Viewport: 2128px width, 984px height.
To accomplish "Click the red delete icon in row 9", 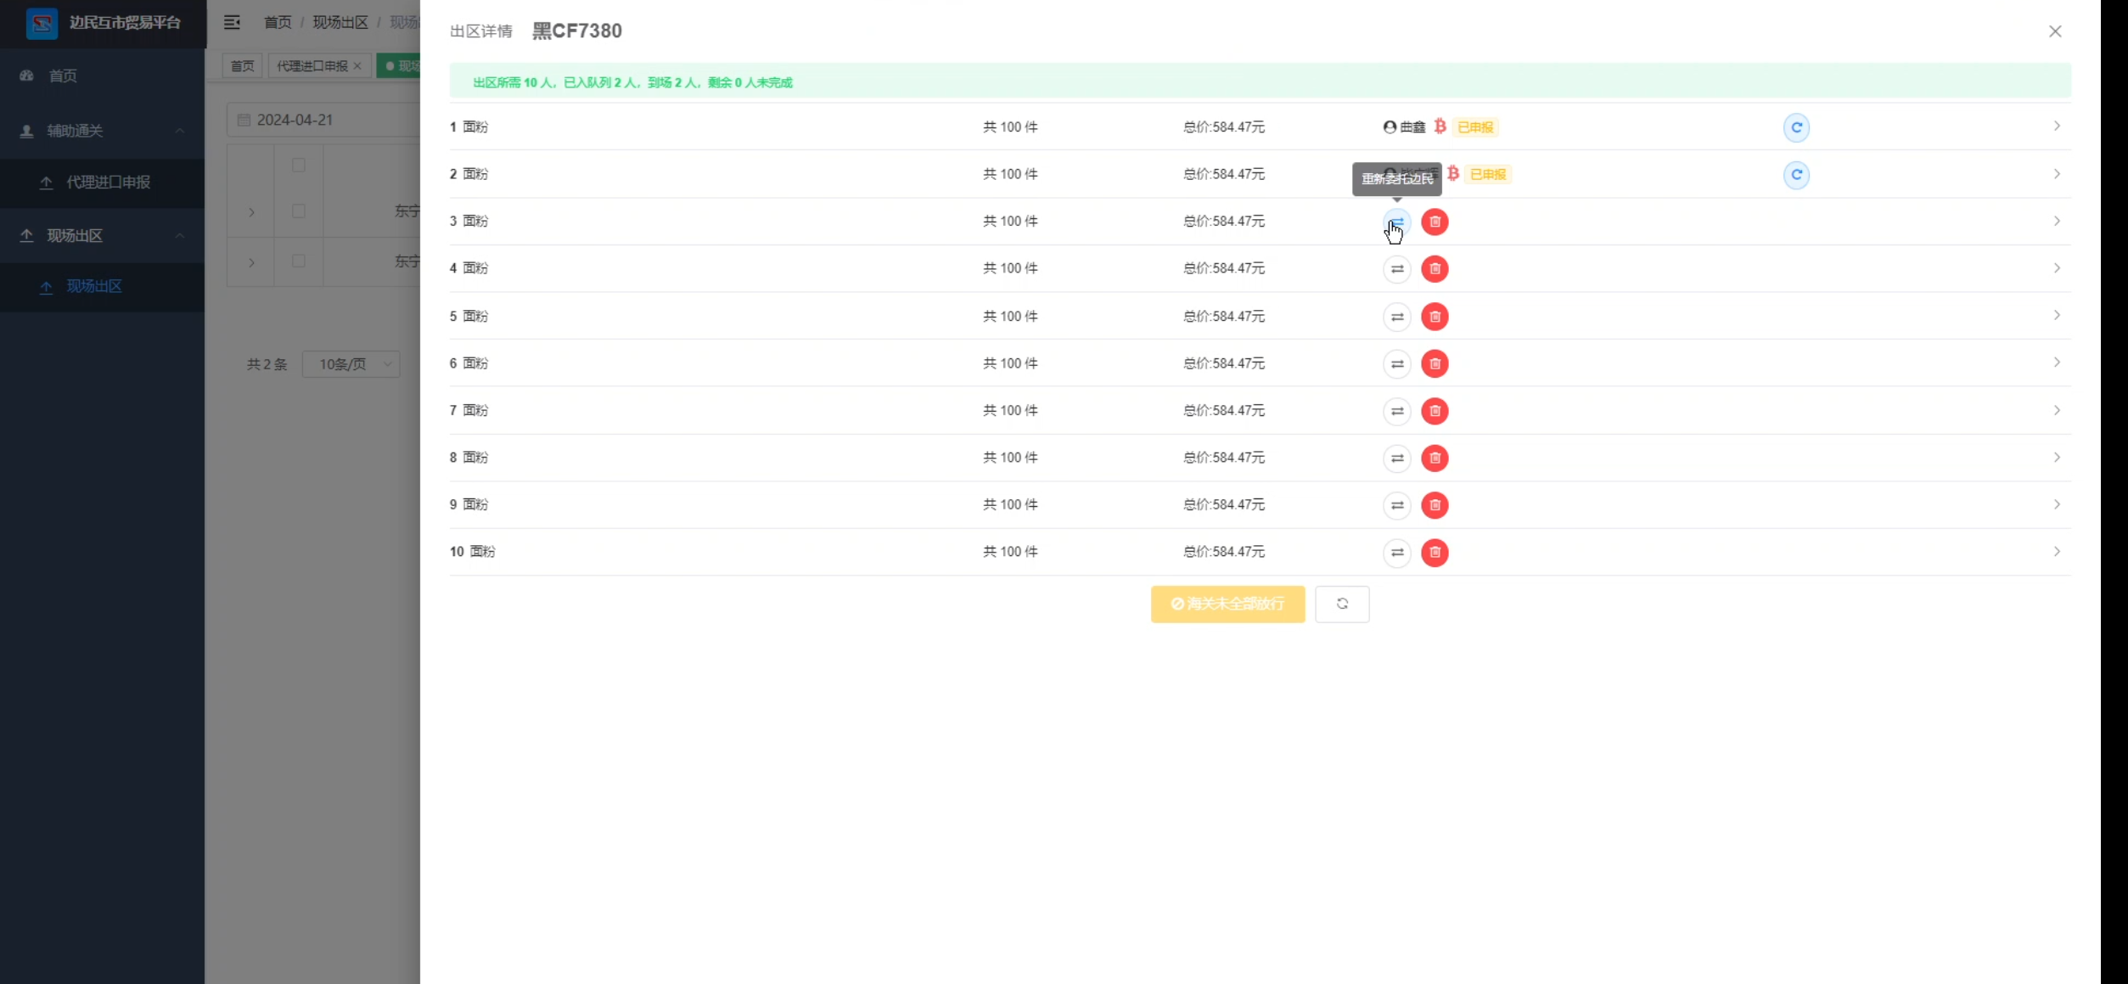I will click(1435, 505).
